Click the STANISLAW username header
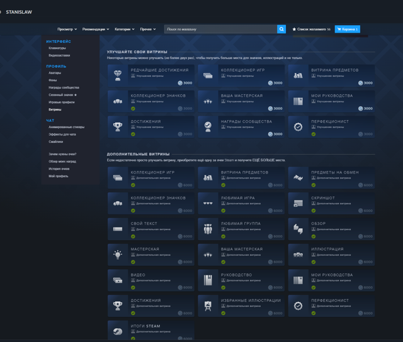Viewport: 403px width, 342px height. pos(19,12)
